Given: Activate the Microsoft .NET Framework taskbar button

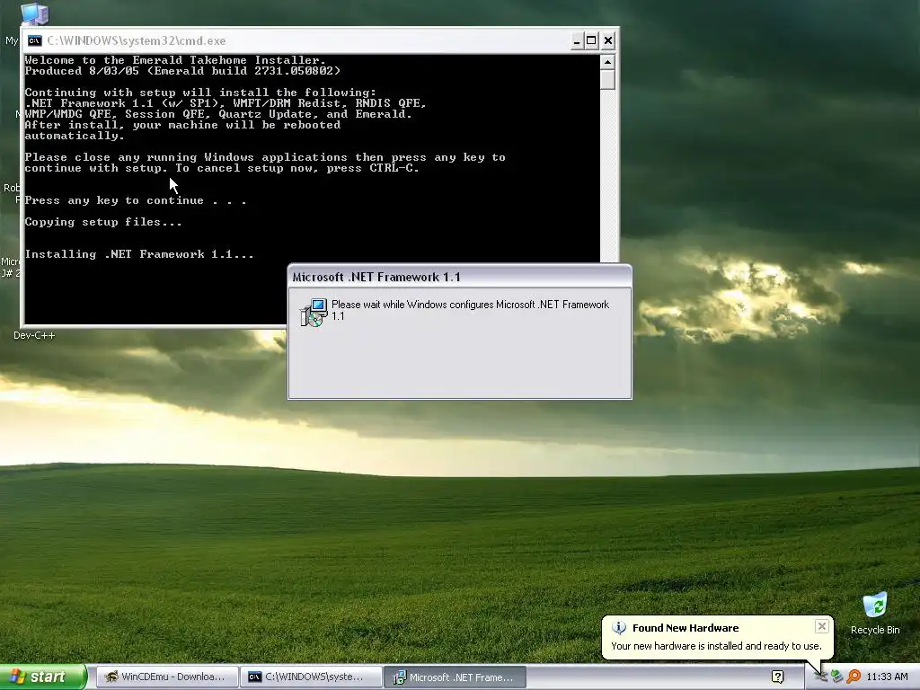Looking at the screenshot, I should click(456, 677).
